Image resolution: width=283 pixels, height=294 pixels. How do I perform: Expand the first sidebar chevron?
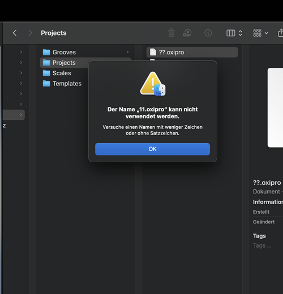click(x=21, y=52)
